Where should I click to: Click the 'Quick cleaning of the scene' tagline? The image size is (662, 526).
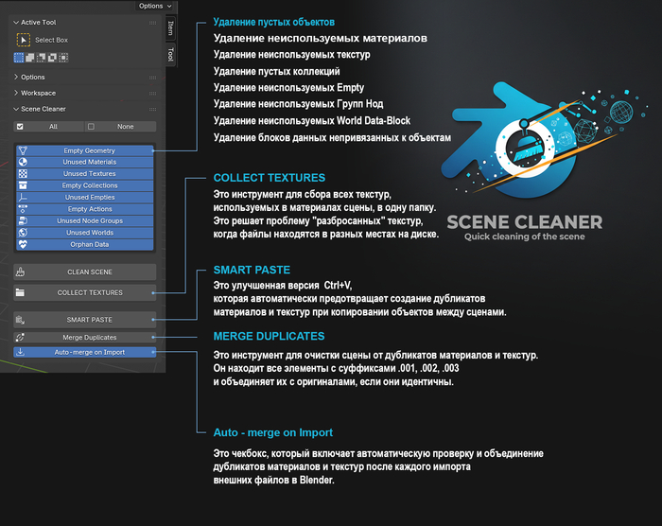pos(525,237)
